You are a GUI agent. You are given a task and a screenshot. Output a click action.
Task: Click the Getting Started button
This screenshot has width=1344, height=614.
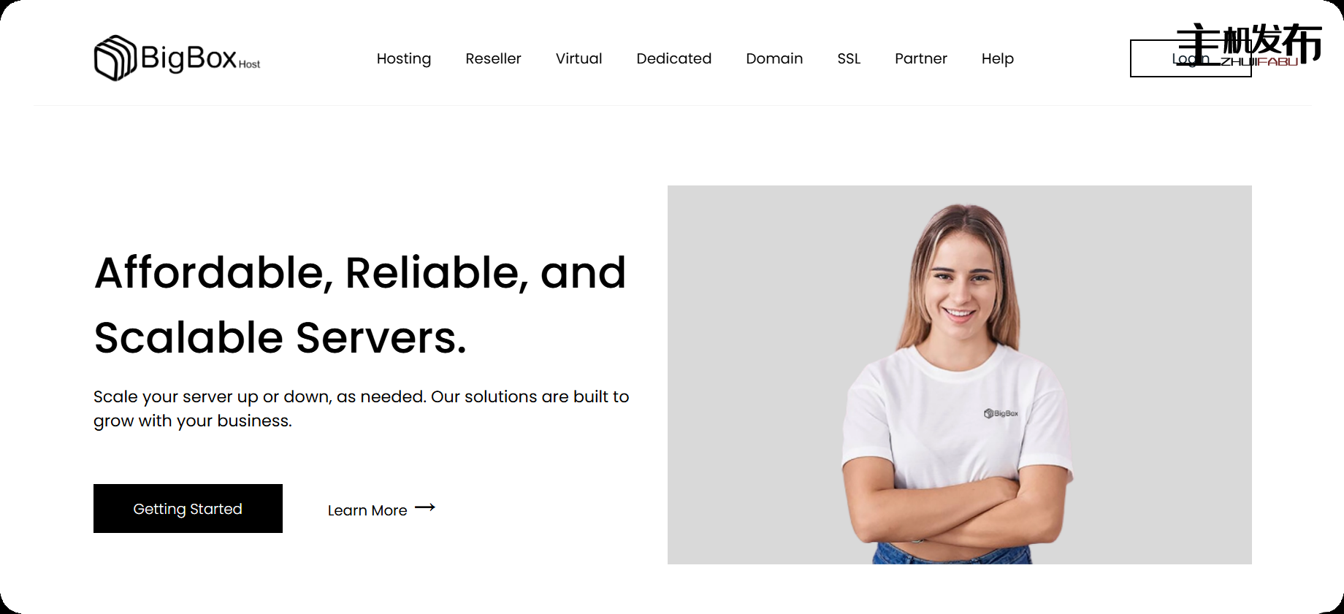pyautogui.click(x=188, y=508)
